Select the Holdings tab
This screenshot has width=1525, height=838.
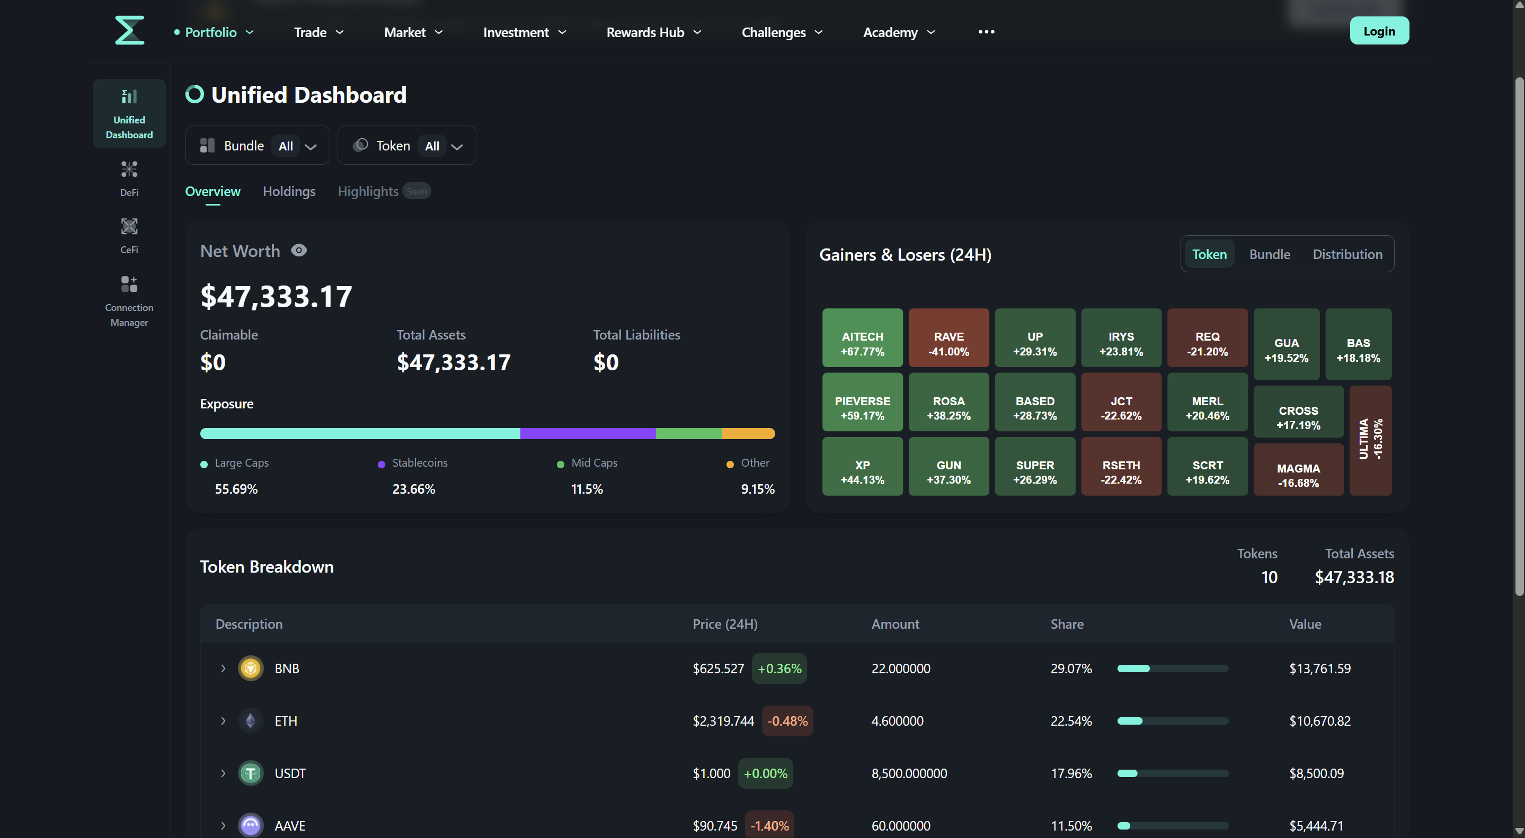click(289, 192)
